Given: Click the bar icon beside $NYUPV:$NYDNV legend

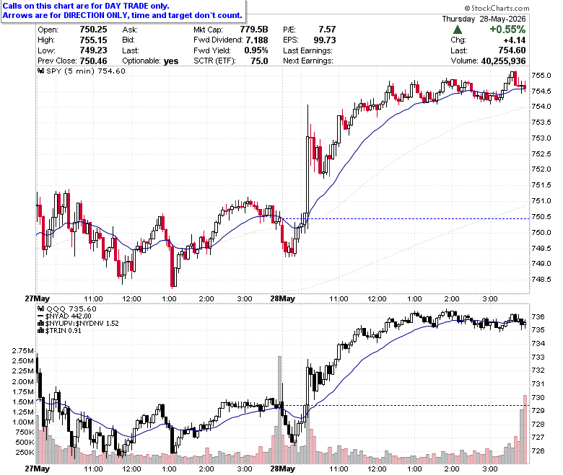Looking at the screenshot, I should 41,324.
